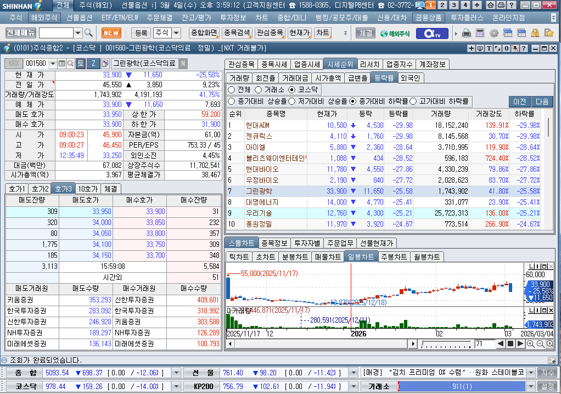
Task: Click the 다음 next page button
Action: pos(542,102)
